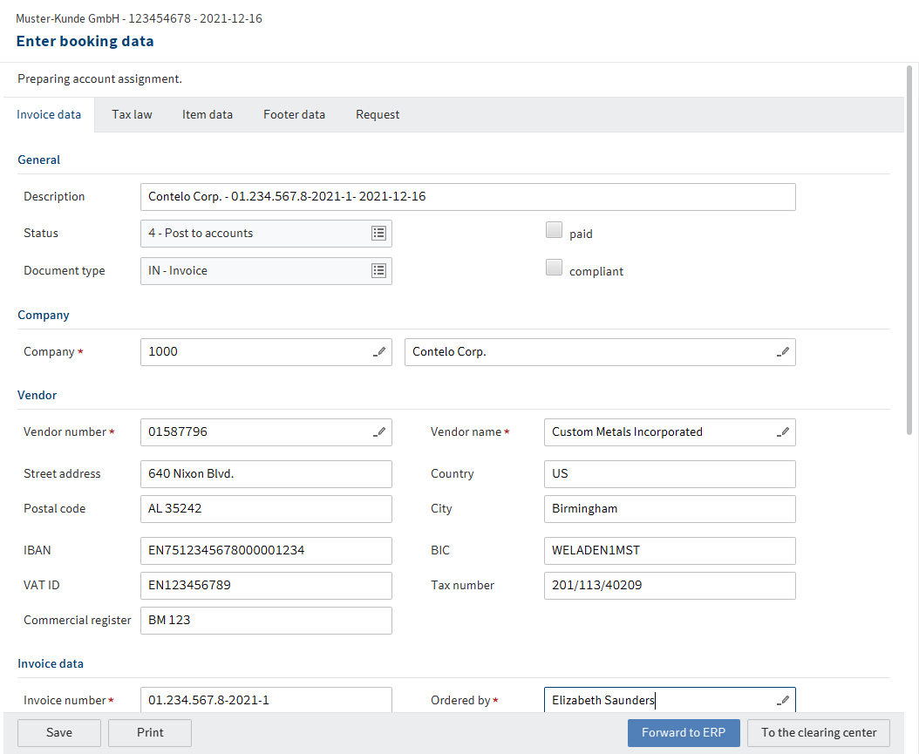Viewport: 919px width, 754px height.
Task: Enable the paid checkbox
Action: point(554,231)
